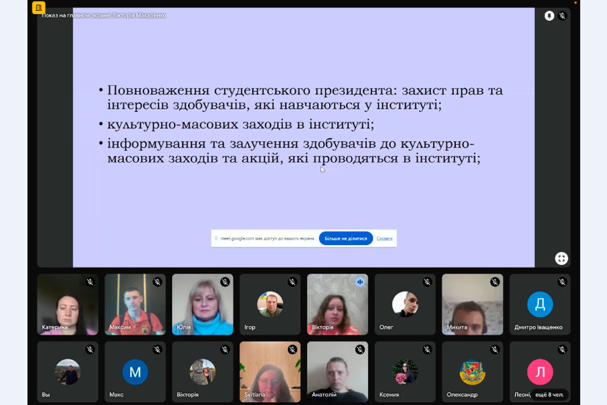This screenshot has width=607, height=405.
Task: Click the 'Svitlana' name label
Action: click(255, 395)
